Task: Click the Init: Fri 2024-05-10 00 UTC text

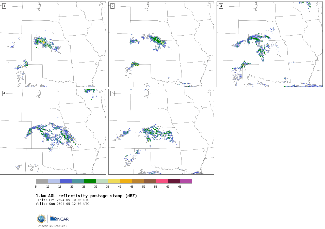Action: (63, 200)
